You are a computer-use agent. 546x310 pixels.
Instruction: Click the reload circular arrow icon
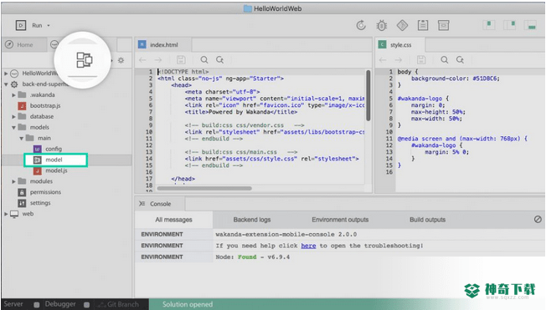click(x=361, y=25)
